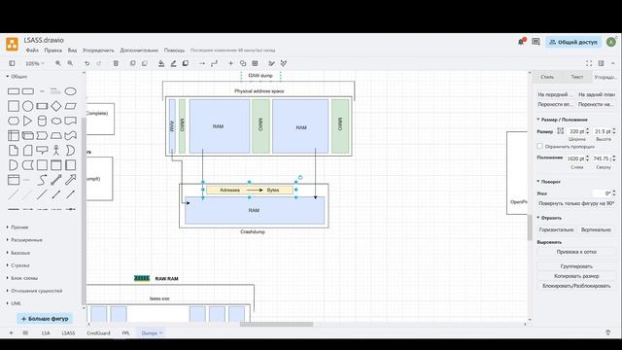
Task: Open the notifications bell icon
Action: (x=521, y=42)
